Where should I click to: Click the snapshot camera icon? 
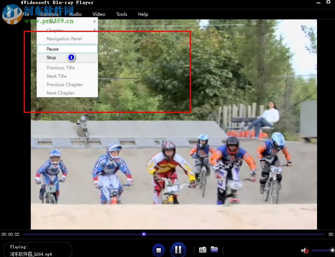pyautogui.click(x=202, y=249)
